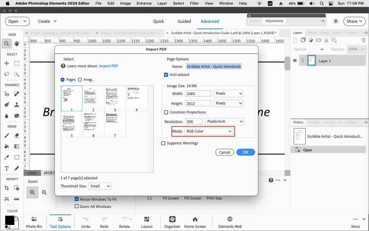Select the Zoom magnifier tool in toolbox

[7, 44]
